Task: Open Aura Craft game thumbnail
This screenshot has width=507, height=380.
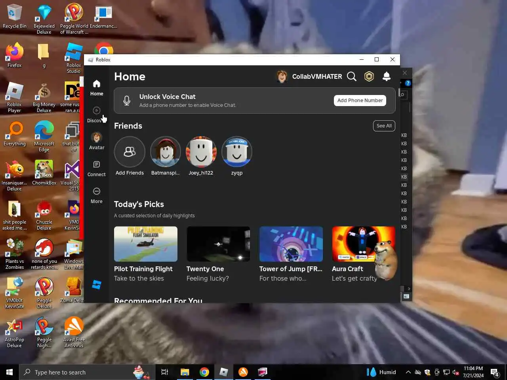Action: (364, 244)
